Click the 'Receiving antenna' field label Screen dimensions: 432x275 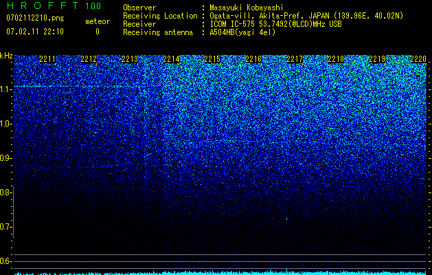point(158,32)
